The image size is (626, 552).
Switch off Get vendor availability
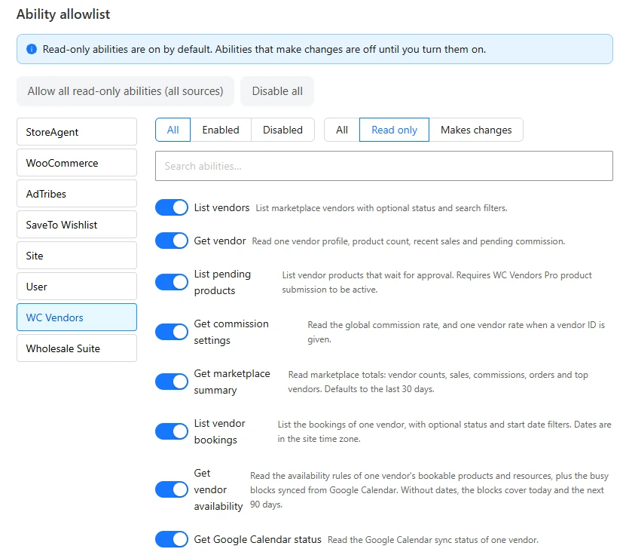[x=172, y=489]
